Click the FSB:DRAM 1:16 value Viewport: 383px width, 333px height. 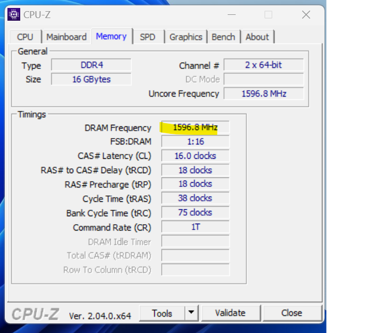(195, 141)
